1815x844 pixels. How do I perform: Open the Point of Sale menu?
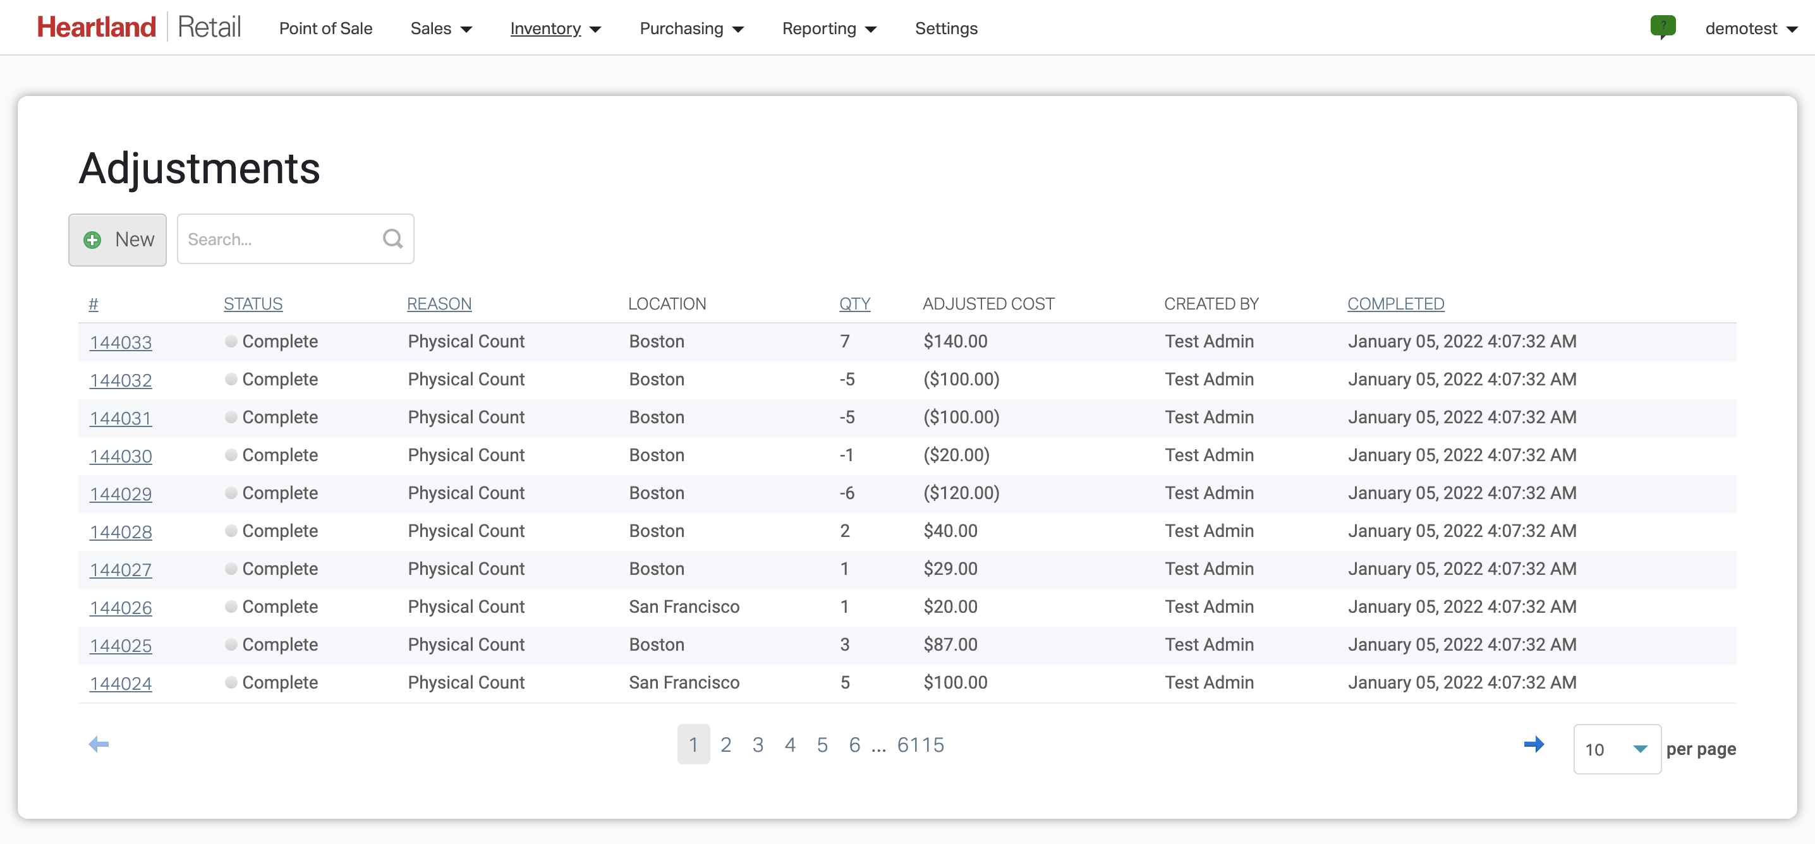[x=325, y=28]
